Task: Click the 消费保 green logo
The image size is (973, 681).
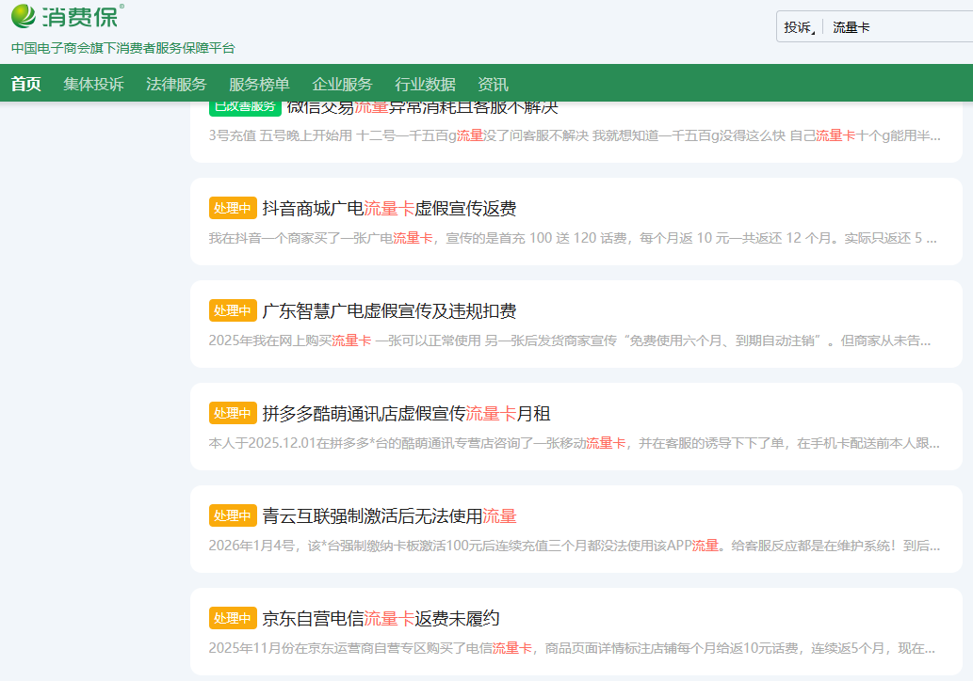Action: (x=66, y=16)
